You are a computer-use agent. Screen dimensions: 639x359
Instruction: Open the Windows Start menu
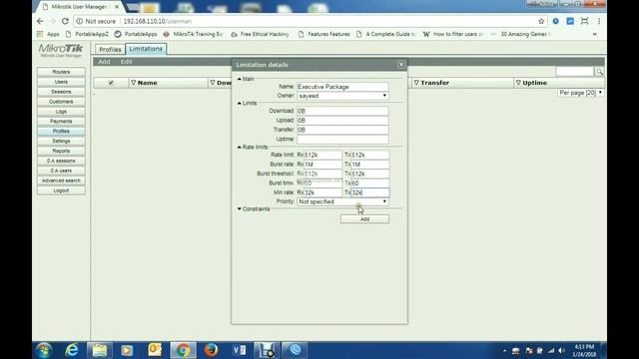(44, 350)
